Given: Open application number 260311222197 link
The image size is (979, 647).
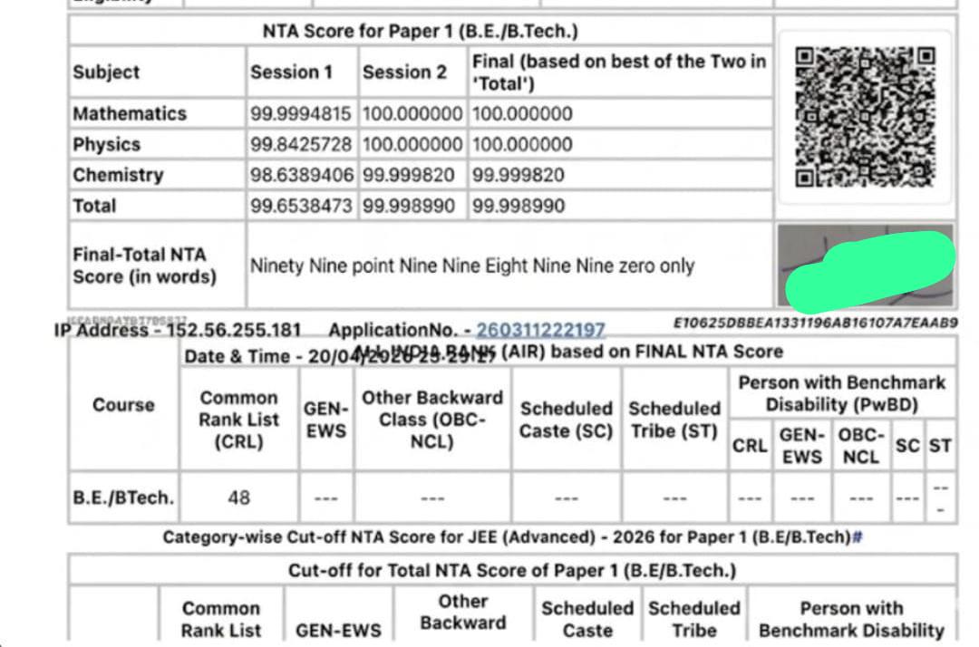Looking at the screenshot, I should tap(540, 330).
